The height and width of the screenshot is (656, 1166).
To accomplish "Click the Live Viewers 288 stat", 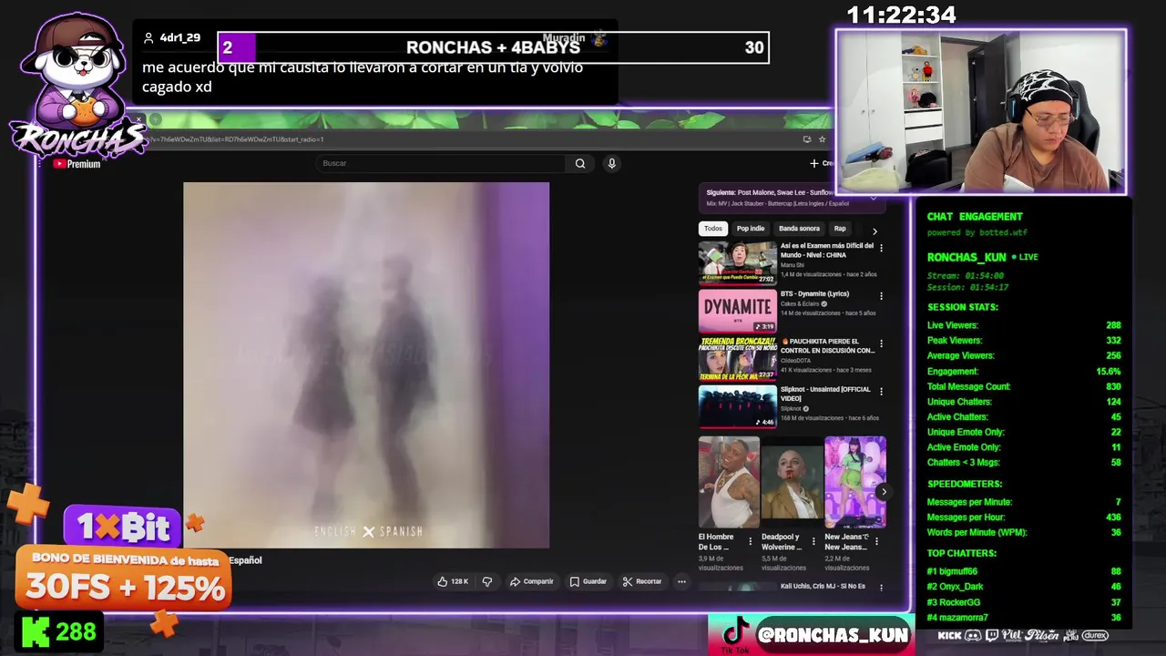I will tap(1024, 325).
